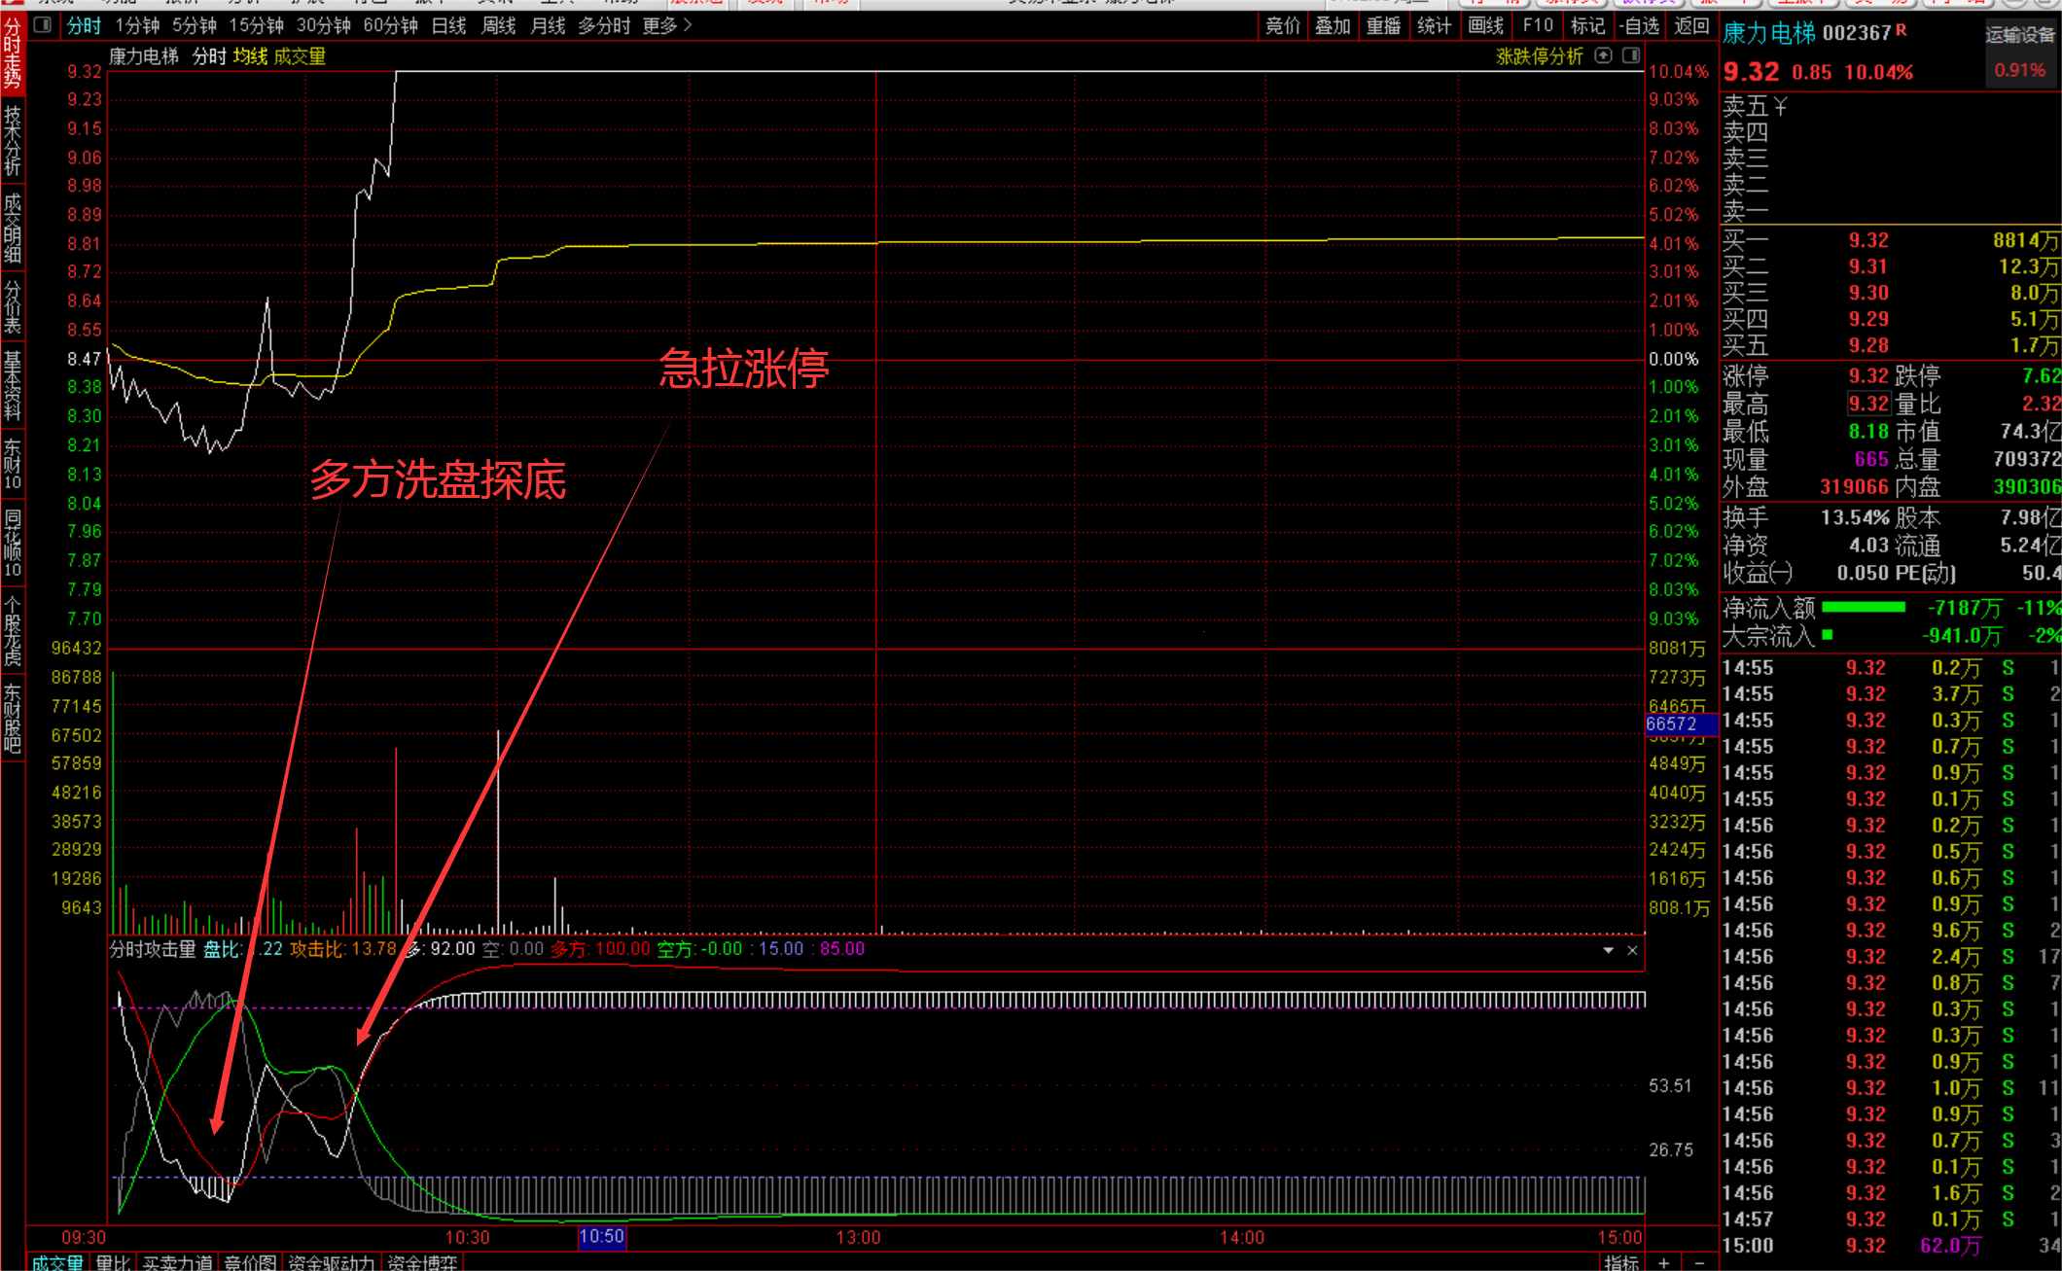
Task: Click the 返回 back button
Action: [1691, 26]
